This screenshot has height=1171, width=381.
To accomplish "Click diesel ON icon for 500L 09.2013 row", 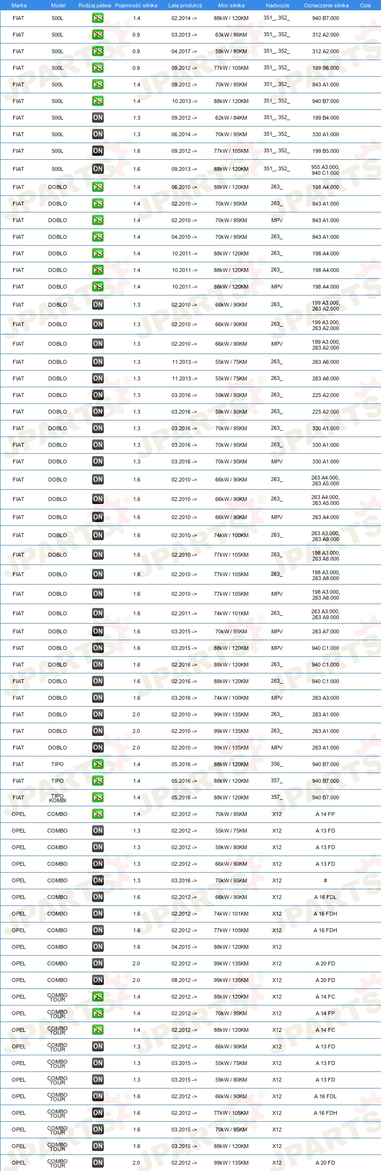I will [98, 169].
